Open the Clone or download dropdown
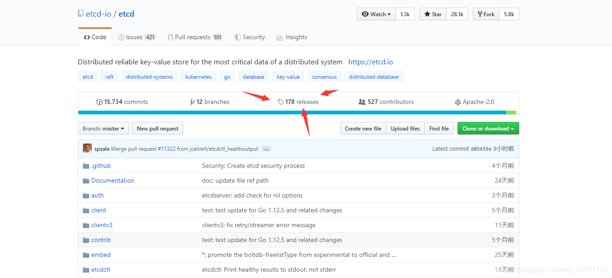Screen dimensions: 612x278 coord(488,129)
